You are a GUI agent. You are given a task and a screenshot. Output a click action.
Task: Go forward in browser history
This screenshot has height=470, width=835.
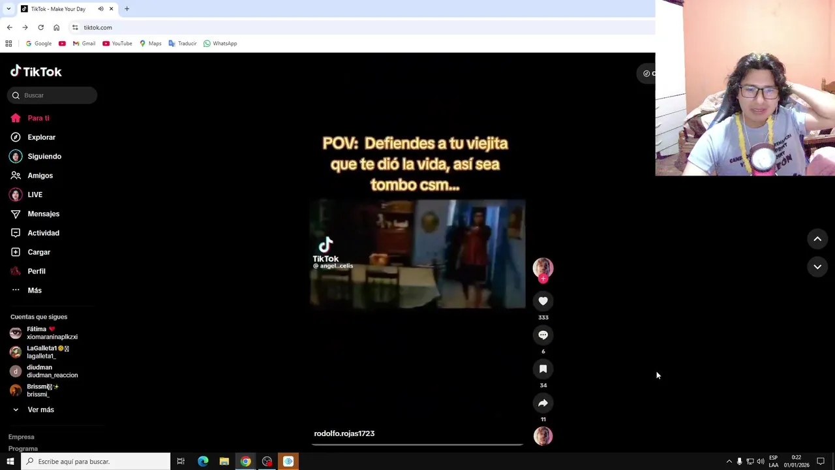[25, 27]
